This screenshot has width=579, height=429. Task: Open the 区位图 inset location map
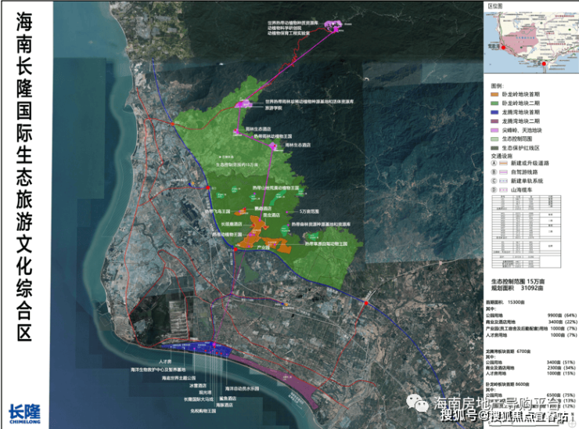[x=531, y=41]
